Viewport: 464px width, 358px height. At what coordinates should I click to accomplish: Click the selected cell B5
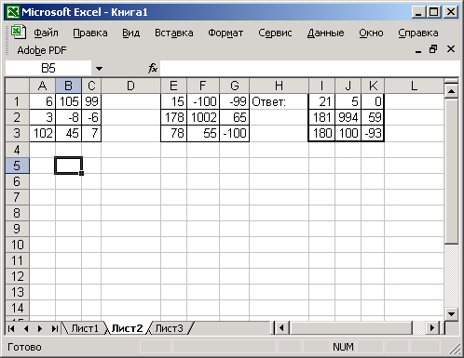click(x=69, y=166)
